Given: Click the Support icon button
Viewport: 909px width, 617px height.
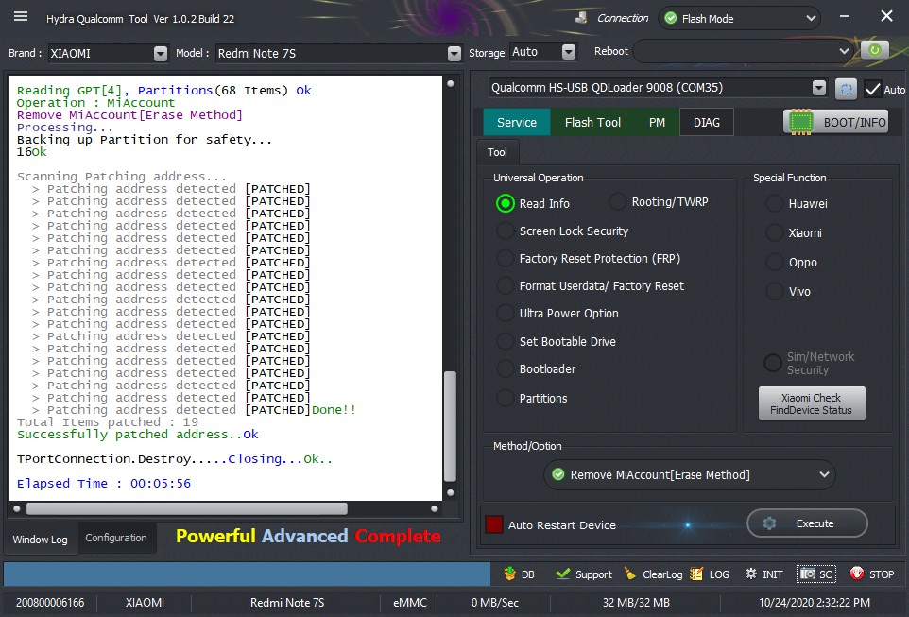Looking at the screenshot, I should [584, 574].
